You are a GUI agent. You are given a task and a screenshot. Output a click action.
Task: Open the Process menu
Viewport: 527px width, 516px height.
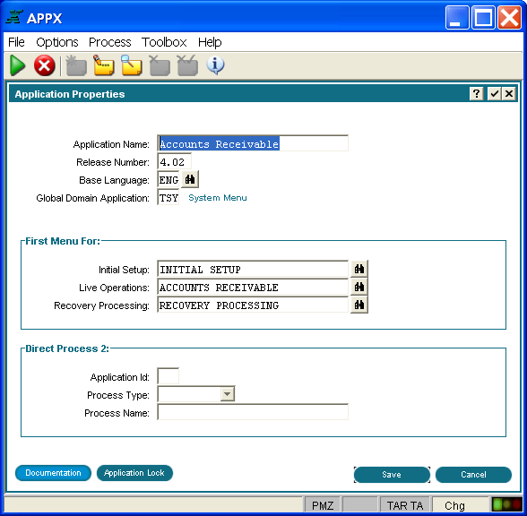[110, 42]
